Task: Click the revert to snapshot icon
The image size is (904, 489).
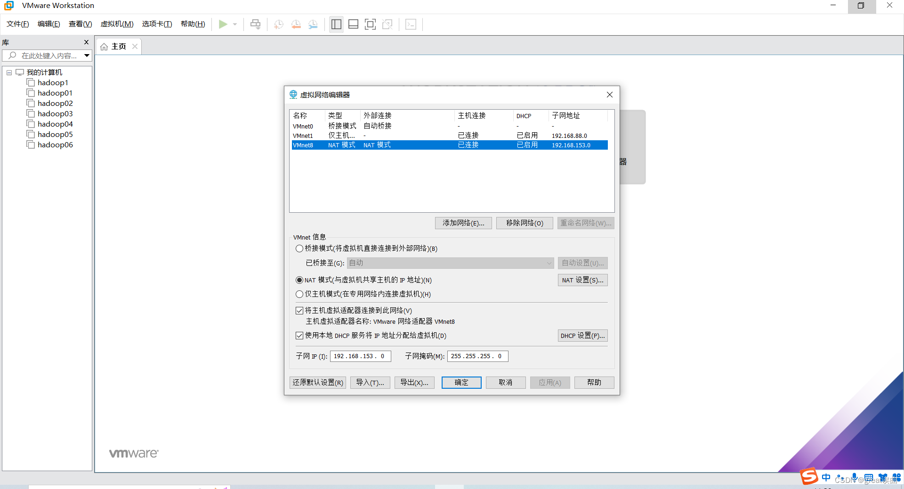Action: 296,24
